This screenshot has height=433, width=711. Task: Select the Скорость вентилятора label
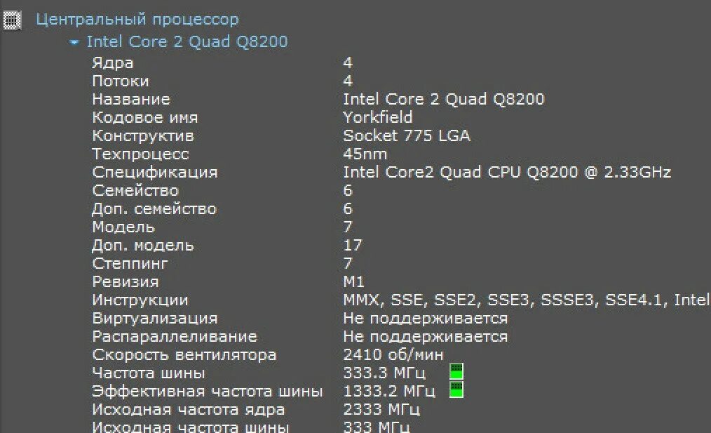[184, 355]
